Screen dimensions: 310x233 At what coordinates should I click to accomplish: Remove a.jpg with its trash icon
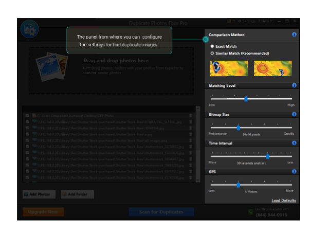tap(190, 134)
